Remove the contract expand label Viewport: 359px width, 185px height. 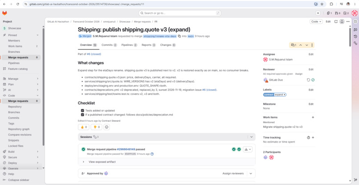[284, 95]
